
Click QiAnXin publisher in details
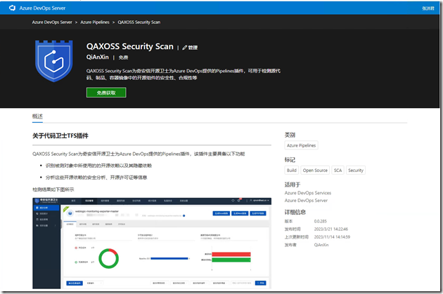click(x=321, y=245)
